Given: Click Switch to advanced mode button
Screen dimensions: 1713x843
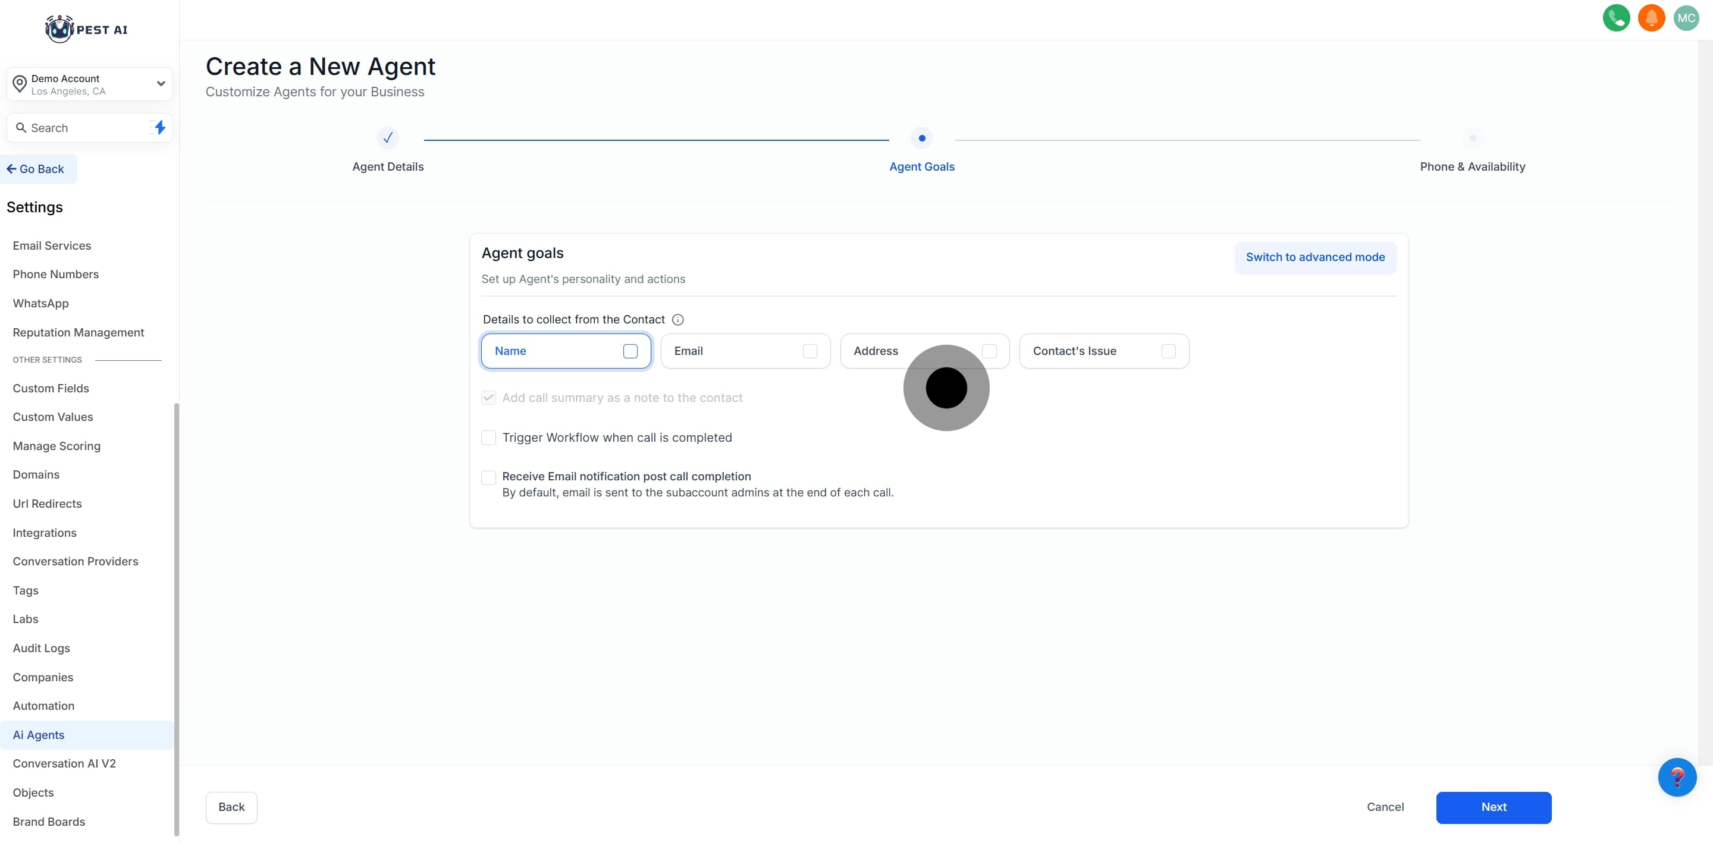Looking at the screenshot, I should 1314,257.
